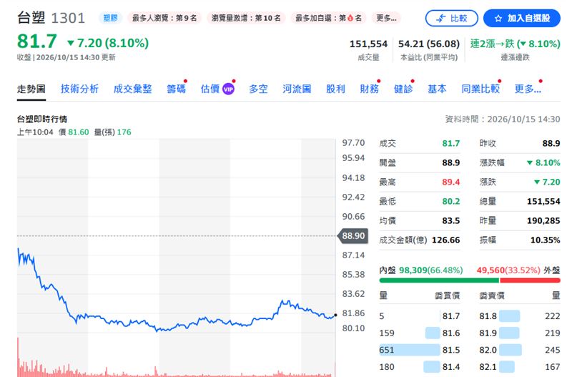Image resolution: width=572 pixels, height=377 pixels.
Task: Open the 塑膠 industry tag
Action: (x=110, y=18)
